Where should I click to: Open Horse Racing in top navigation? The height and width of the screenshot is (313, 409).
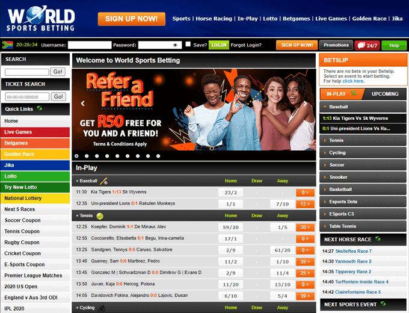click(214, 19)
